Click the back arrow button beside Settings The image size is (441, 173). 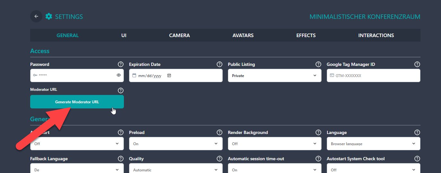pos(36,16)
